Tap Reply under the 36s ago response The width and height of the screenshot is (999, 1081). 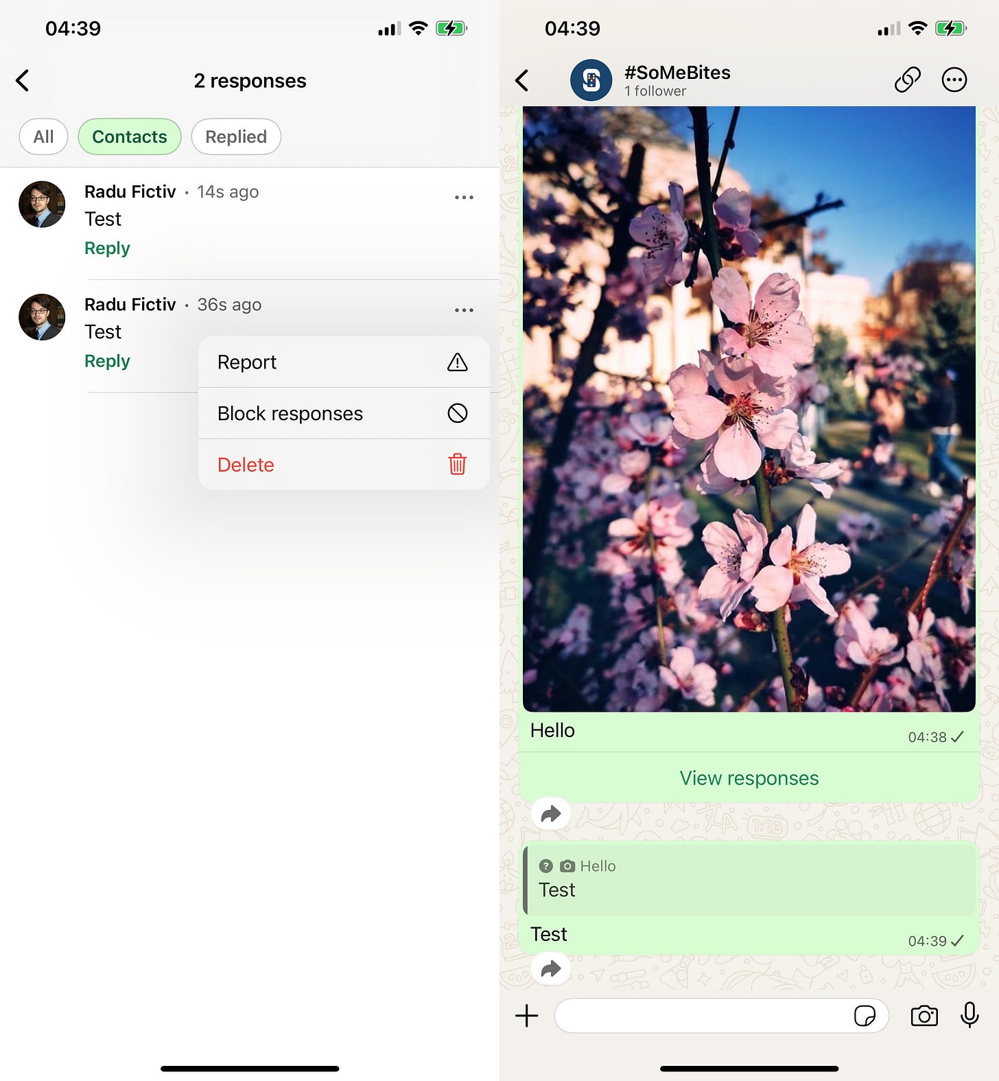[x=107, y=361]
